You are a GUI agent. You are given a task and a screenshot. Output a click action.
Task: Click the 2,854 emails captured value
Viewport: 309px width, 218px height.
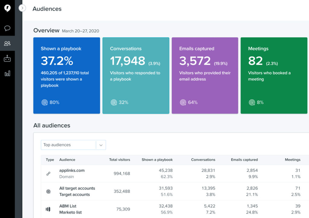(252, 170)
